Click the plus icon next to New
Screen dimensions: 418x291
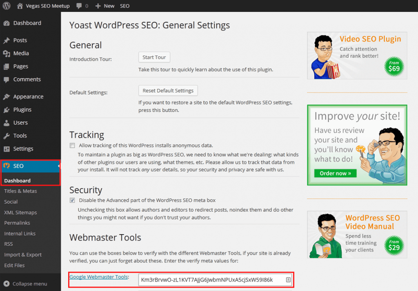[x=98, y=6]
